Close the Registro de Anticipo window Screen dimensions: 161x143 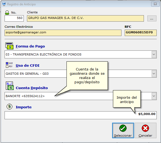[154, 4]
